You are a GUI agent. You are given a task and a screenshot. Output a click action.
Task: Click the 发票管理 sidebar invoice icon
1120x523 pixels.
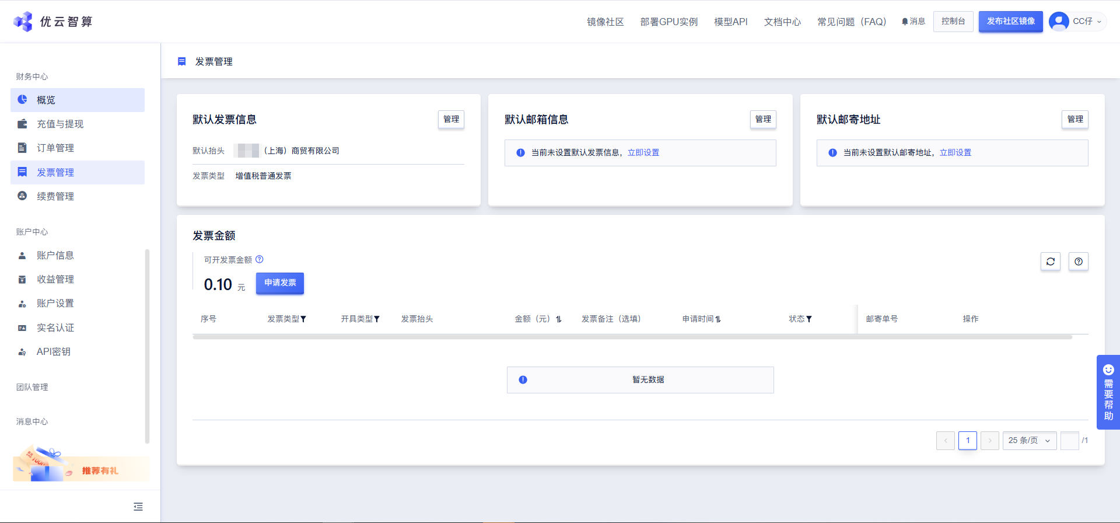(x=22, y=172)
